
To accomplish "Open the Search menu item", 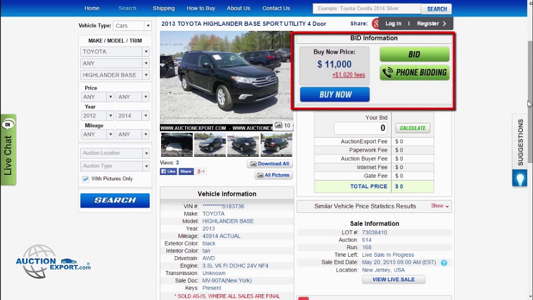I will point(127,8).
